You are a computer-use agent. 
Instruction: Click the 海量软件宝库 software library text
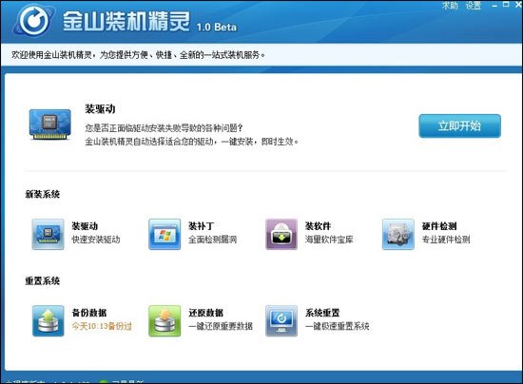pyautogui.click(x=329, y=240)
